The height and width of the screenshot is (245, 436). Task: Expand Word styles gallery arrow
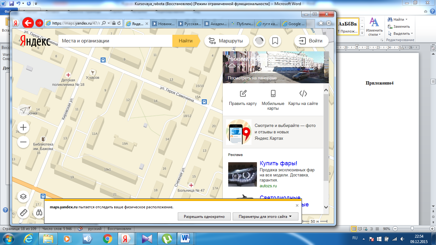pyautogui.click(x=362, y=33)
